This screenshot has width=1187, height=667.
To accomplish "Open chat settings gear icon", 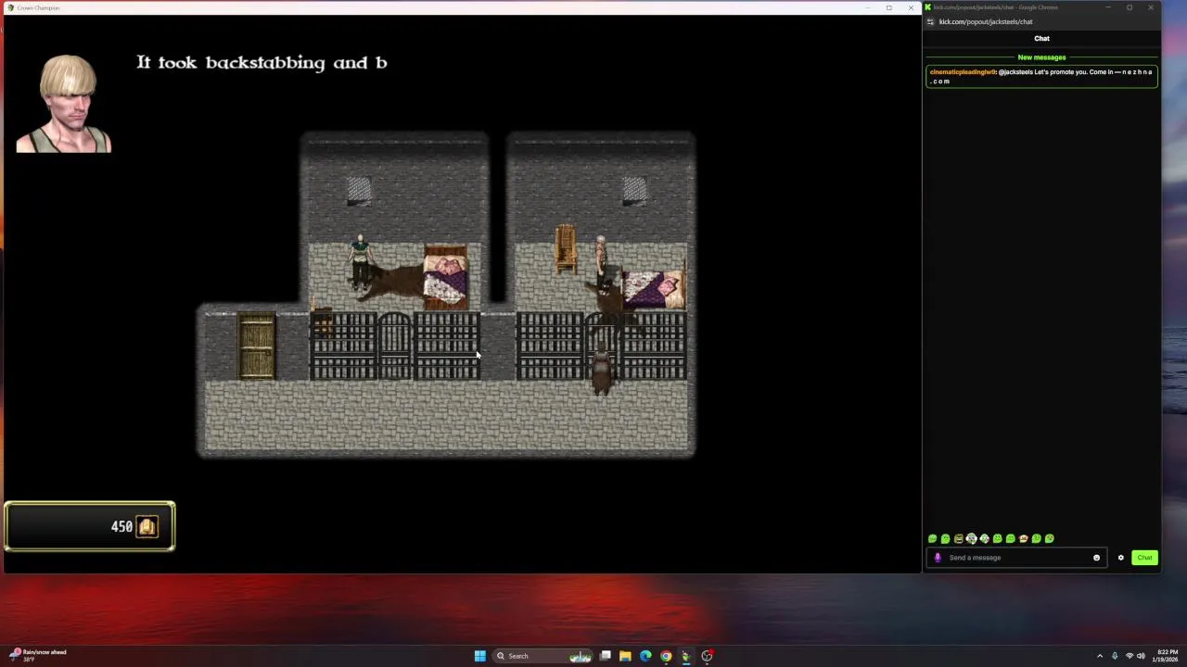I will (x=1120, y=558).
